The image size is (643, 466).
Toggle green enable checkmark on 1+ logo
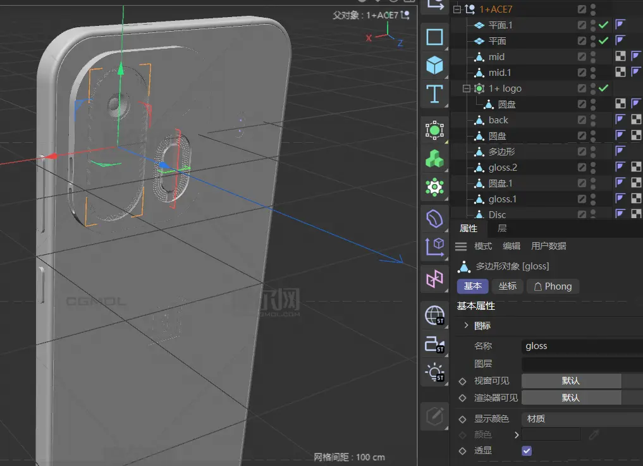click(x=603, y=88)
